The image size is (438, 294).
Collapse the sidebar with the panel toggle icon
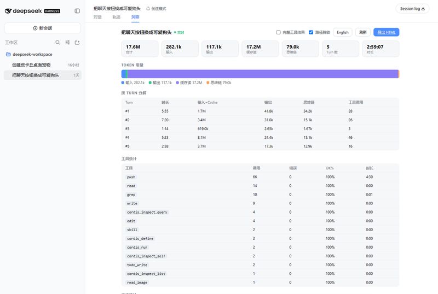coord(77,11)
